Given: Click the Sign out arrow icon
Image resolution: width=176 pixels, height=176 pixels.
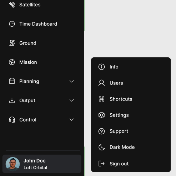Looking at the screenshot, I should click(x=101, y=164).
